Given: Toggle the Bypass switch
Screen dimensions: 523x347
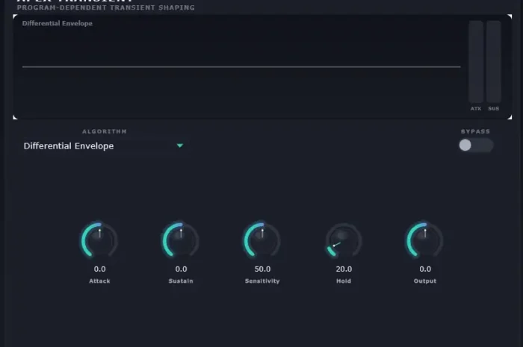Looking at the screenshot, I should pos(476,146).
